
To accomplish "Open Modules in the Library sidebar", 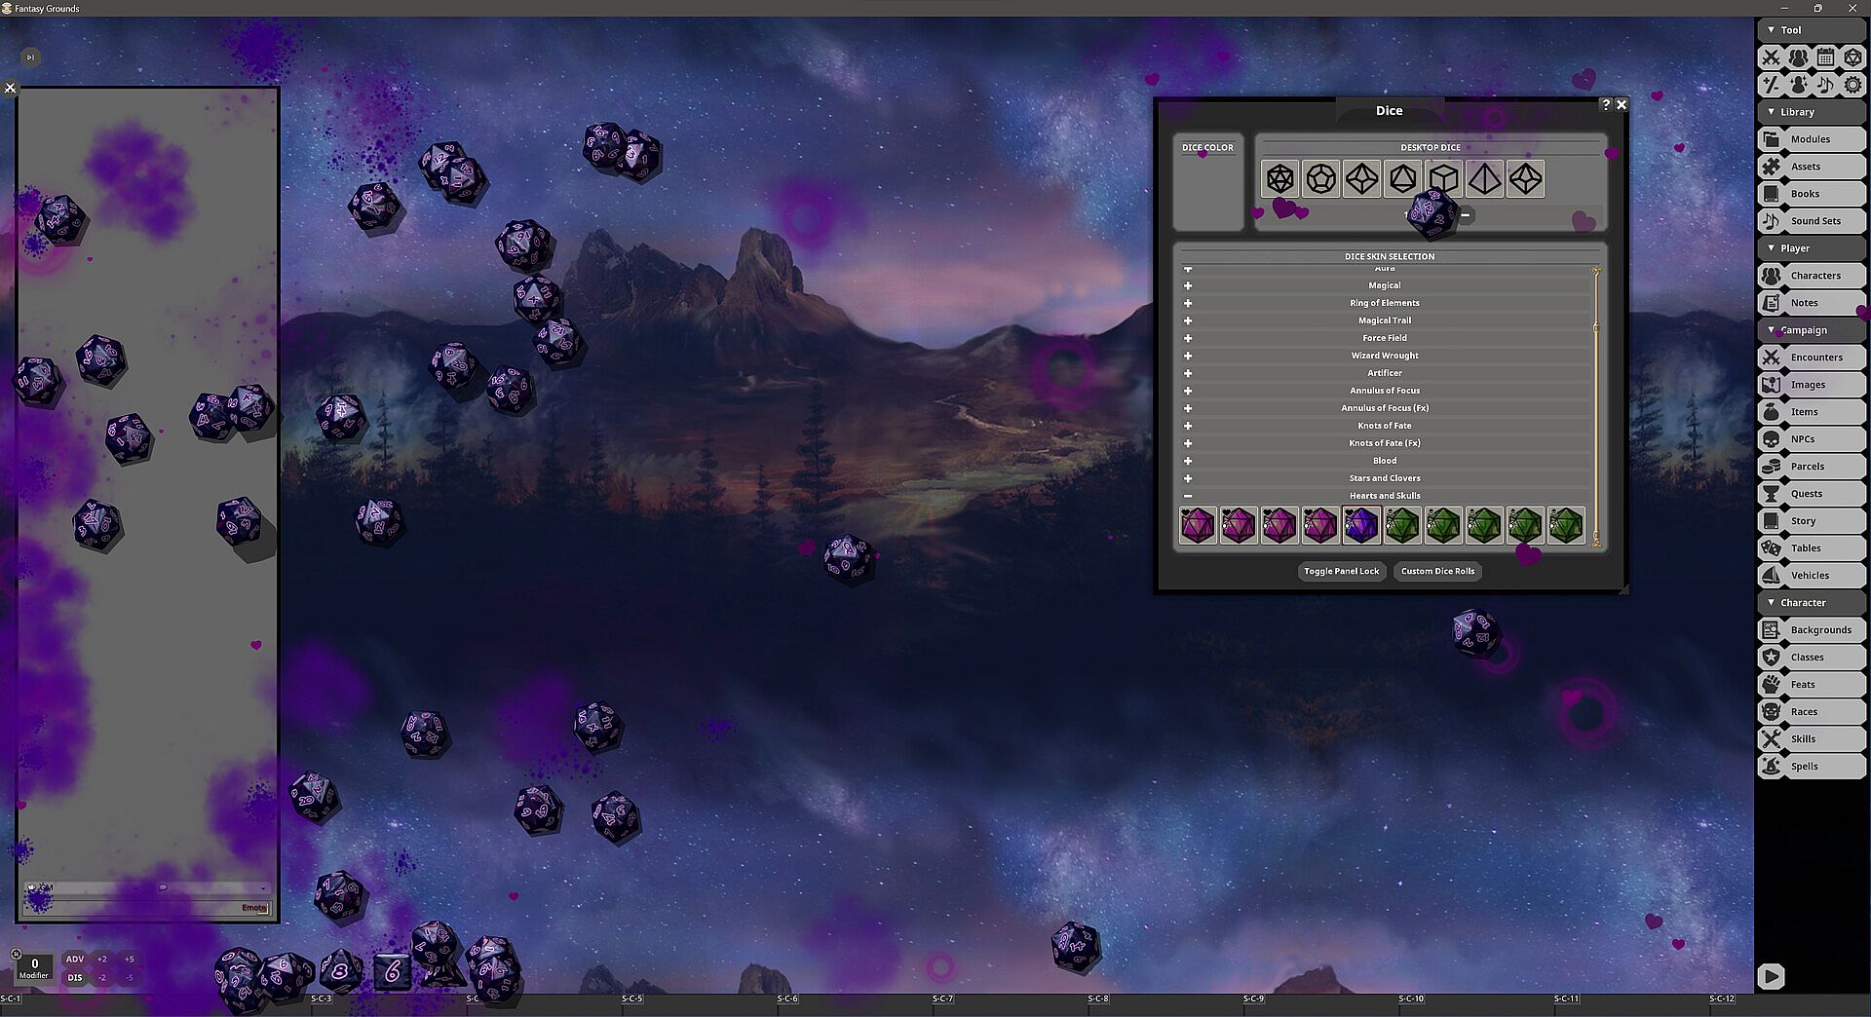I will (1812, 139).
